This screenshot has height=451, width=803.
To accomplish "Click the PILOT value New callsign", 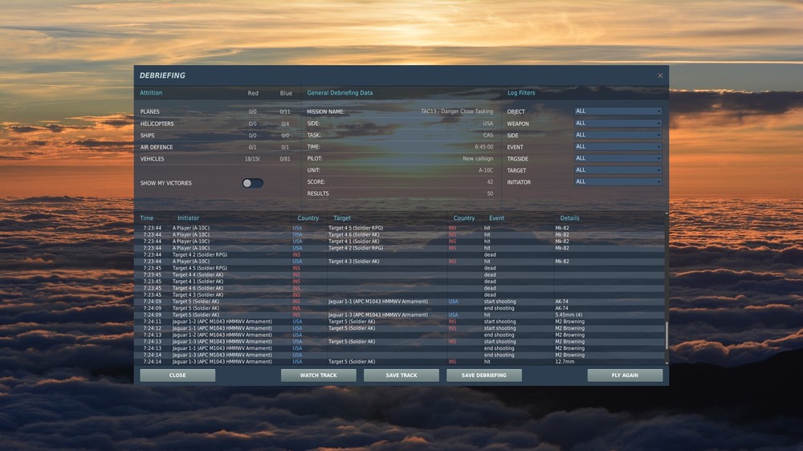I will (478, 159).
